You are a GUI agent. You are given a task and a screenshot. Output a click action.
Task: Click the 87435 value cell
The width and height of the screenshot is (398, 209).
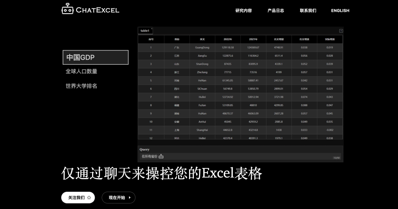228,64
